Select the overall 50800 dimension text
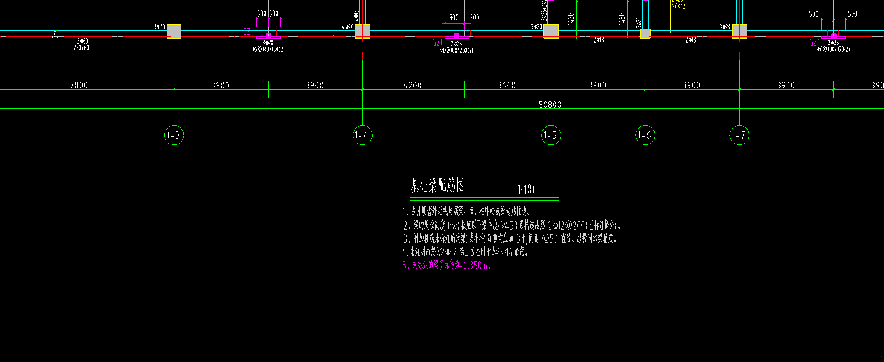 coord(550,105)
